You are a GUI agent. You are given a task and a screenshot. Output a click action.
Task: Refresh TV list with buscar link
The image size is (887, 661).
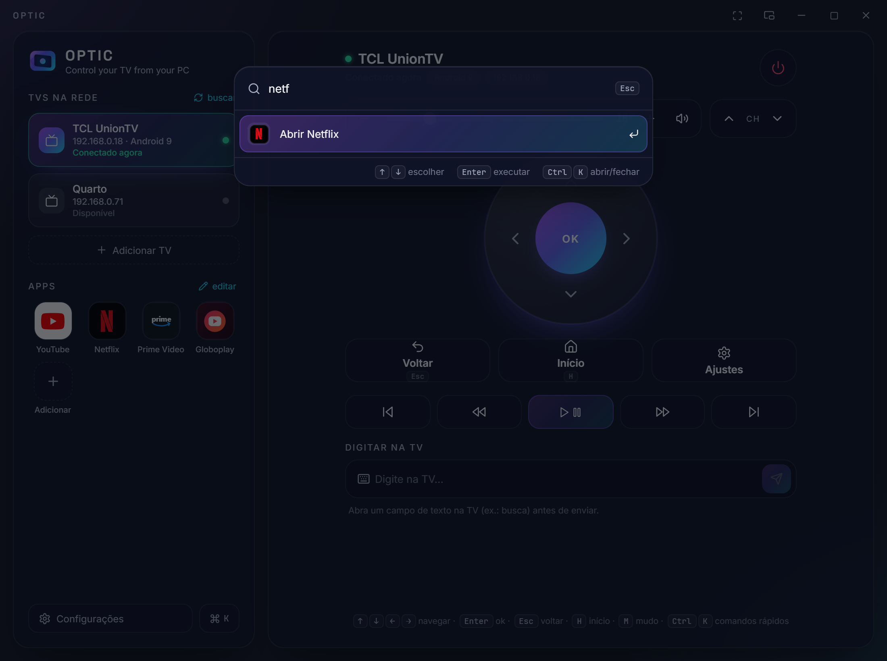point(214,98)
